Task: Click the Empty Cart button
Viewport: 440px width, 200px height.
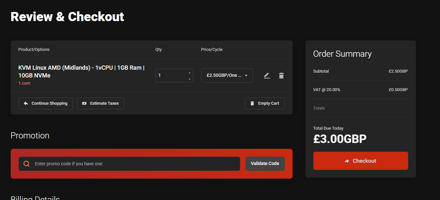Action: (265, 103)
